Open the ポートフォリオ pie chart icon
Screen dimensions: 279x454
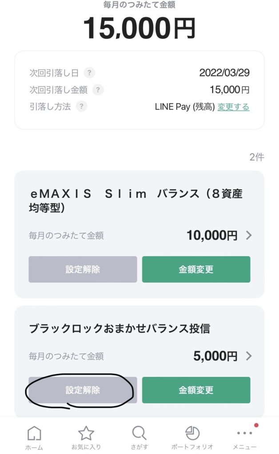[x=192, y=433]
